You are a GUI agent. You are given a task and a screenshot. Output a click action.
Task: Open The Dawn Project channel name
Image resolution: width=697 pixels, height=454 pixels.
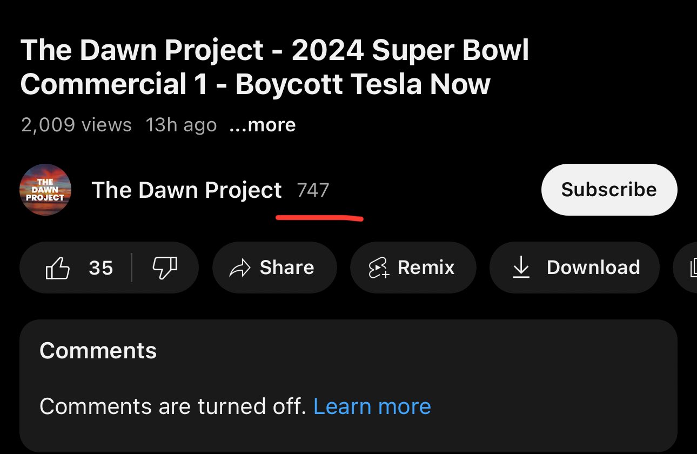187,190
